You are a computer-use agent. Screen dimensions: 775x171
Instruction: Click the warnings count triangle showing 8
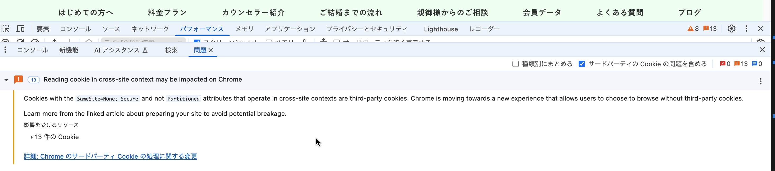coord(693,29)
